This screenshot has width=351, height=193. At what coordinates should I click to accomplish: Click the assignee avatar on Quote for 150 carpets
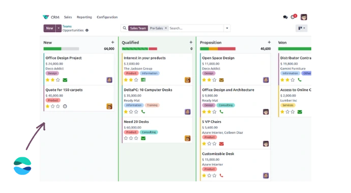click(109, 106)
